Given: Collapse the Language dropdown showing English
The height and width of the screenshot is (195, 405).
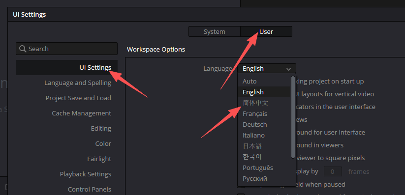Looking at the screenshot, I should pyautogui.click(x=267, y=69).
